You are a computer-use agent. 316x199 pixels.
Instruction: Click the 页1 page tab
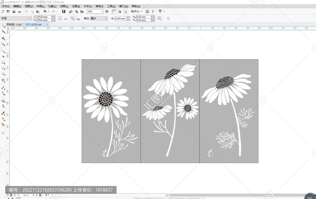click(x=47, y=195)
